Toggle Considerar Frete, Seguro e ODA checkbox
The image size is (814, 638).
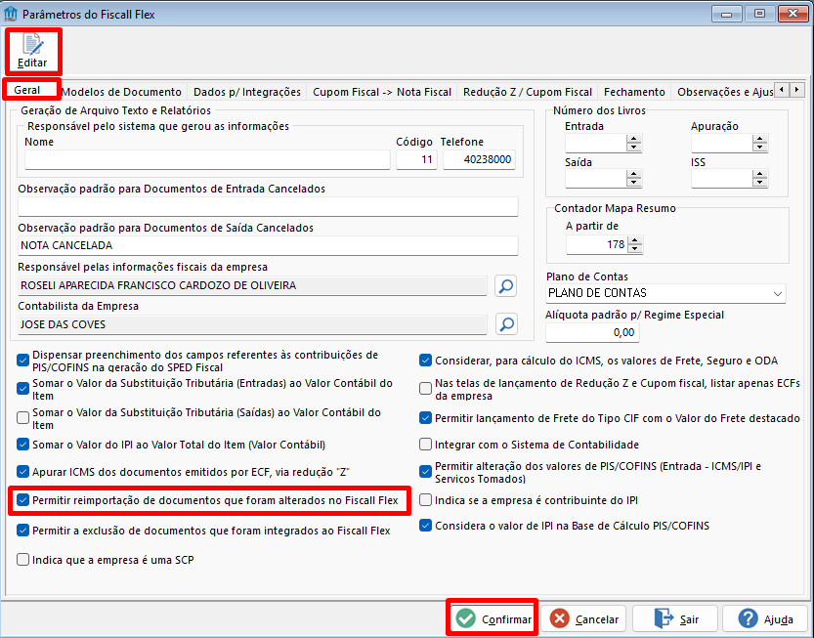(x=426, y=361)
